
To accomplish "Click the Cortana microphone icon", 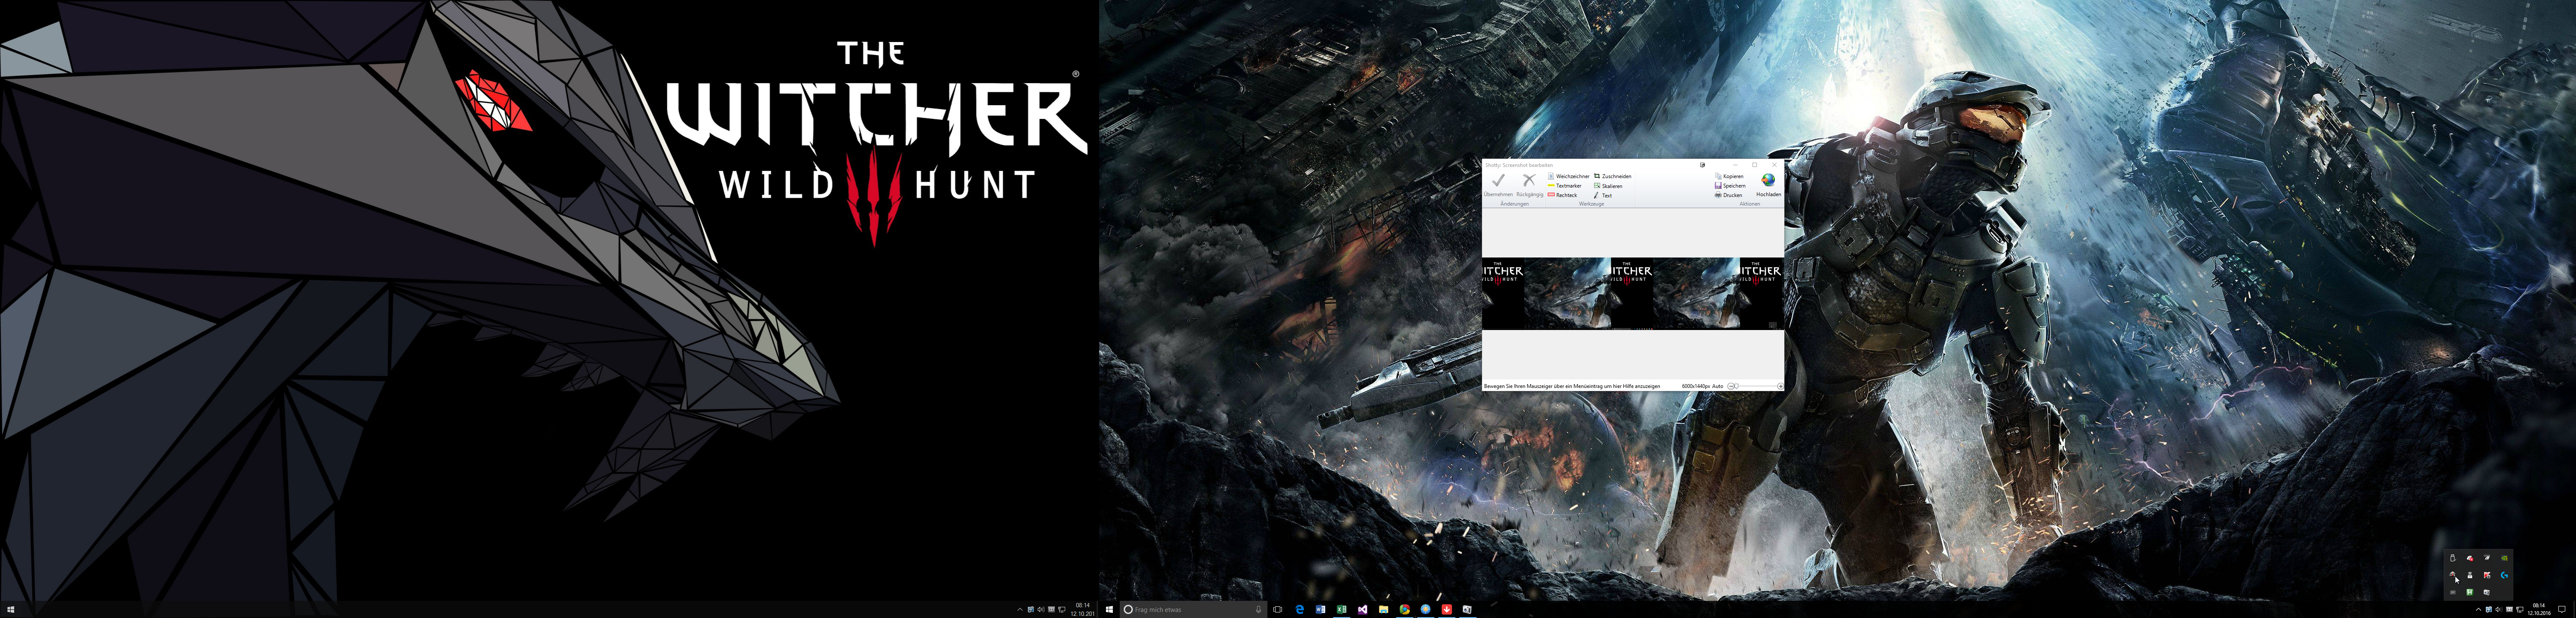I will (1258, 609).
